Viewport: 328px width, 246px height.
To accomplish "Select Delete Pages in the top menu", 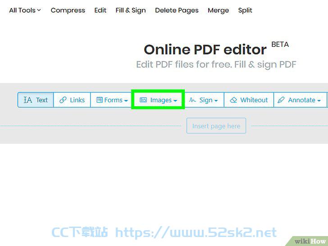I will tap(177, 10).
